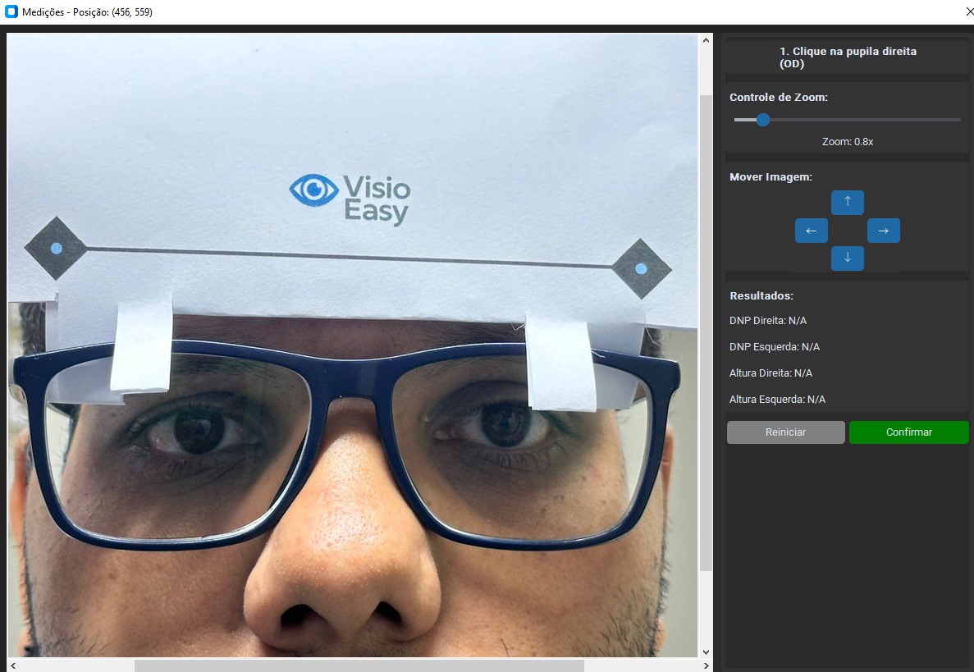Click the scroll right arrow of image view

pyautogui.click(x=706, y=665)
